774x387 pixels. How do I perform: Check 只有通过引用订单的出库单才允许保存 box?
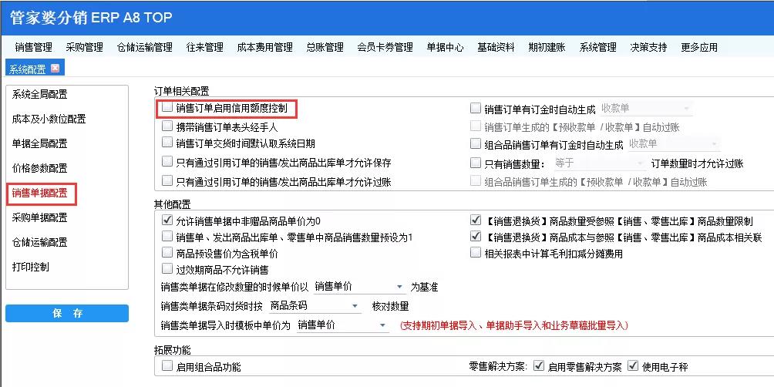point(167,162)
